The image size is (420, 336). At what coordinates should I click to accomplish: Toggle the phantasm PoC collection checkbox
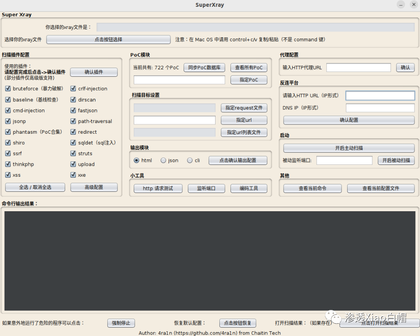coord(8,132)
